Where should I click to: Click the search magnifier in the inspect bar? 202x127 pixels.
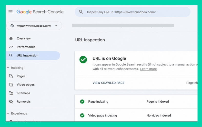81,12
